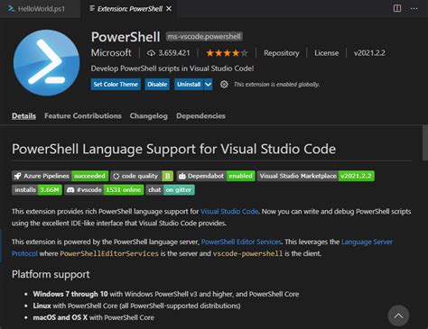The width and height of the screenshot is (428, 329).
Task: Click the vscode-powershell inline code text
Action: (x=247, y=253)
